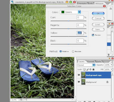Open the Opacity slider arrow
The image size is (114, 102).
(x=111, y=65)
